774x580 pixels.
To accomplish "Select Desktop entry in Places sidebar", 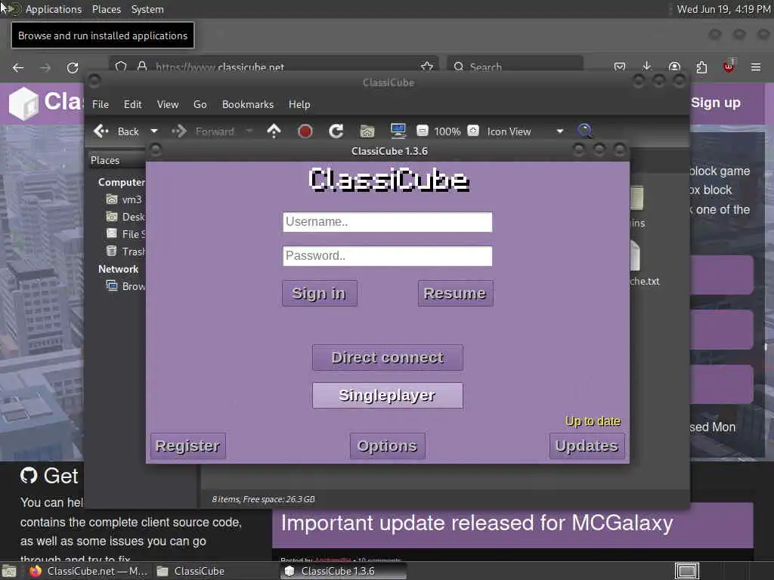I will (125, 217).
